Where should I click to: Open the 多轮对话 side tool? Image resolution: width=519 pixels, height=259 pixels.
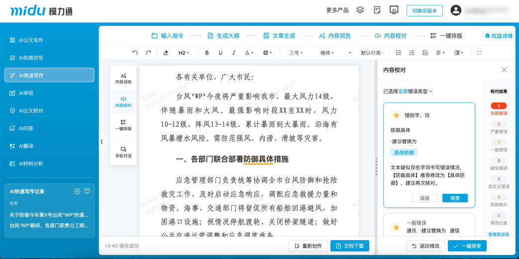(123, 152)
